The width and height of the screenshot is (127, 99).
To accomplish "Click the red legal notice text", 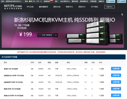I will coord(62,52).
